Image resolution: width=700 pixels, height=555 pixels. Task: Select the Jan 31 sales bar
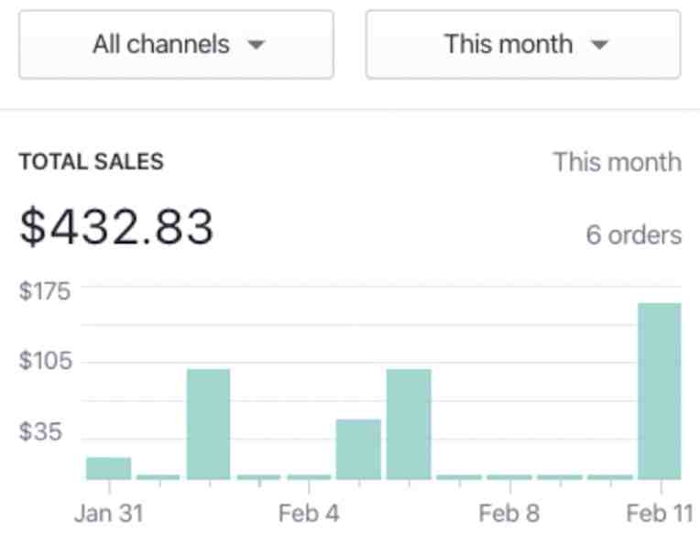click(x=108, y=468)
